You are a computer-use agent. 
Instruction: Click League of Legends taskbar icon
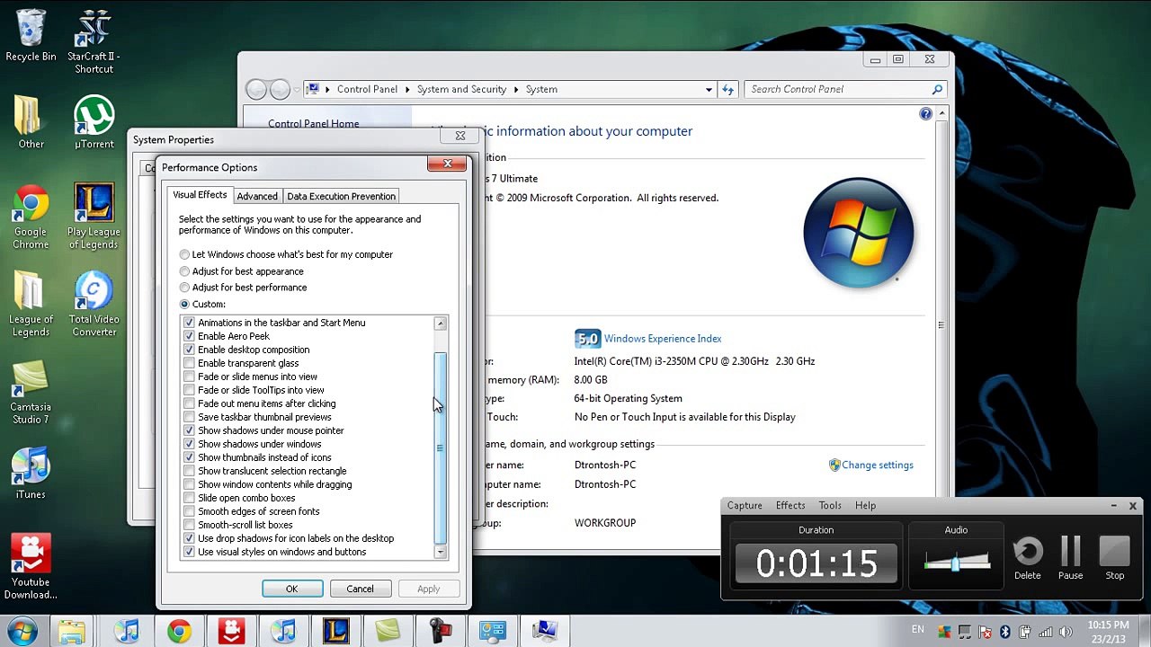click(x=335, y=631)
